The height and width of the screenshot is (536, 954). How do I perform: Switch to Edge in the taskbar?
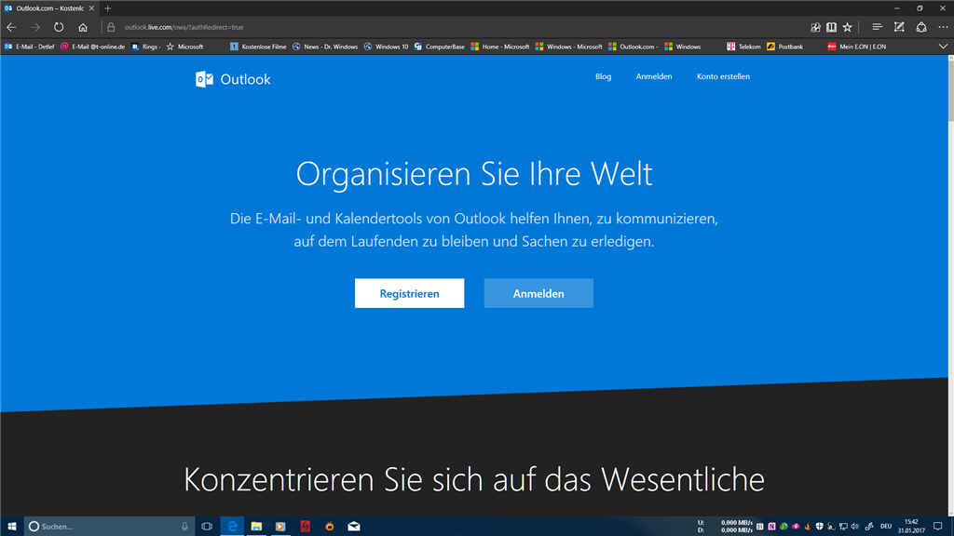pyautogui.click(x=232, y=527)
